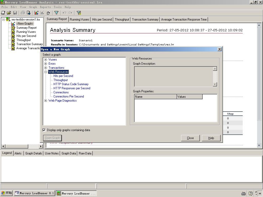
Task: Click the Summary Report icon in the session tree
Action: pos(13,28)
